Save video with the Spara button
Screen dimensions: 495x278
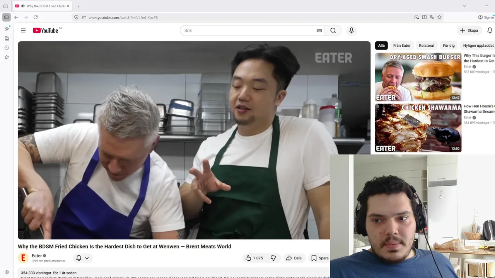320,258
